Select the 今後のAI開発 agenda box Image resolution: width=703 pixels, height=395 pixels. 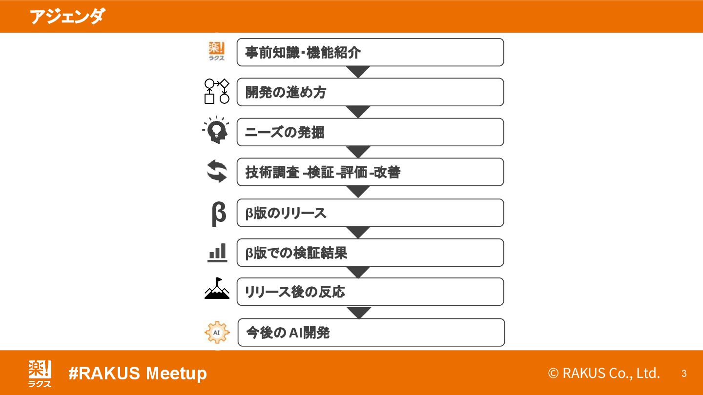(x=371, y=333)
